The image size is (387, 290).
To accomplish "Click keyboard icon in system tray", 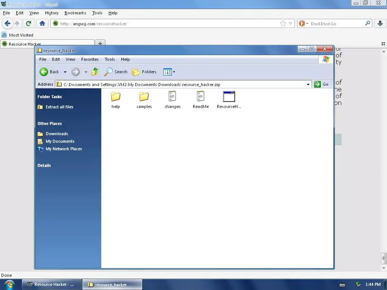I will pos(342,285).
